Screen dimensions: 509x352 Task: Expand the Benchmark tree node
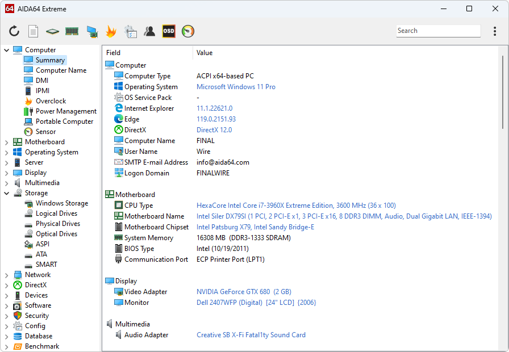coord(7,346)
